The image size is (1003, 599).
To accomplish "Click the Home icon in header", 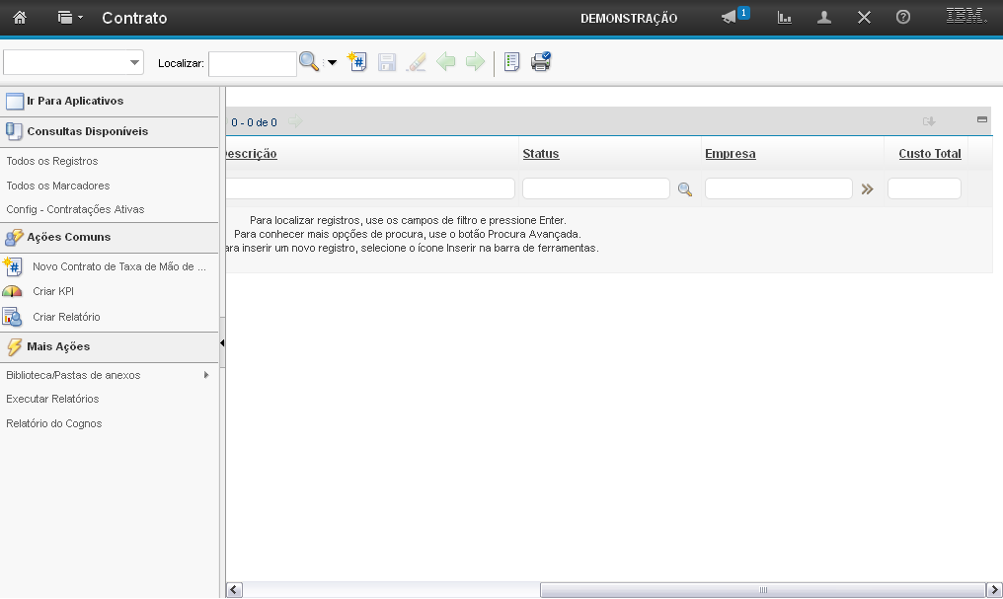I will [20, 18].
